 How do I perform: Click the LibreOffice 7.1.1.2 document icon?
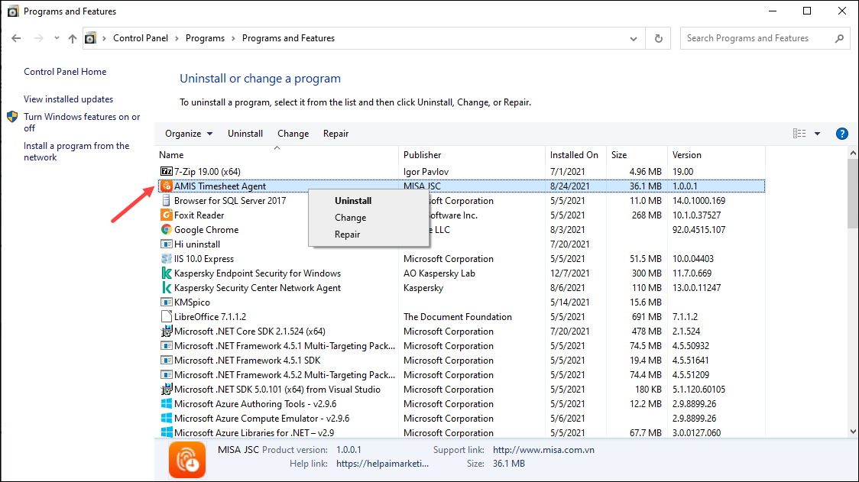click(x=167, y=316)
